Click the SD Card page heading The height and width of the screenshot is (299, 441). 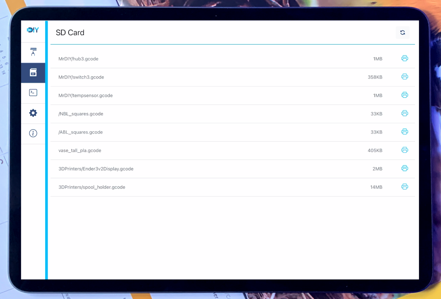(x=70, y=33)
